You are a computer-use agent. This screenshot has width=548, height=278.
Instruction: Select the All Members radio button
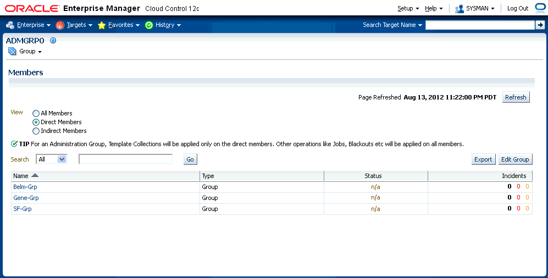[x=36, y=114]
